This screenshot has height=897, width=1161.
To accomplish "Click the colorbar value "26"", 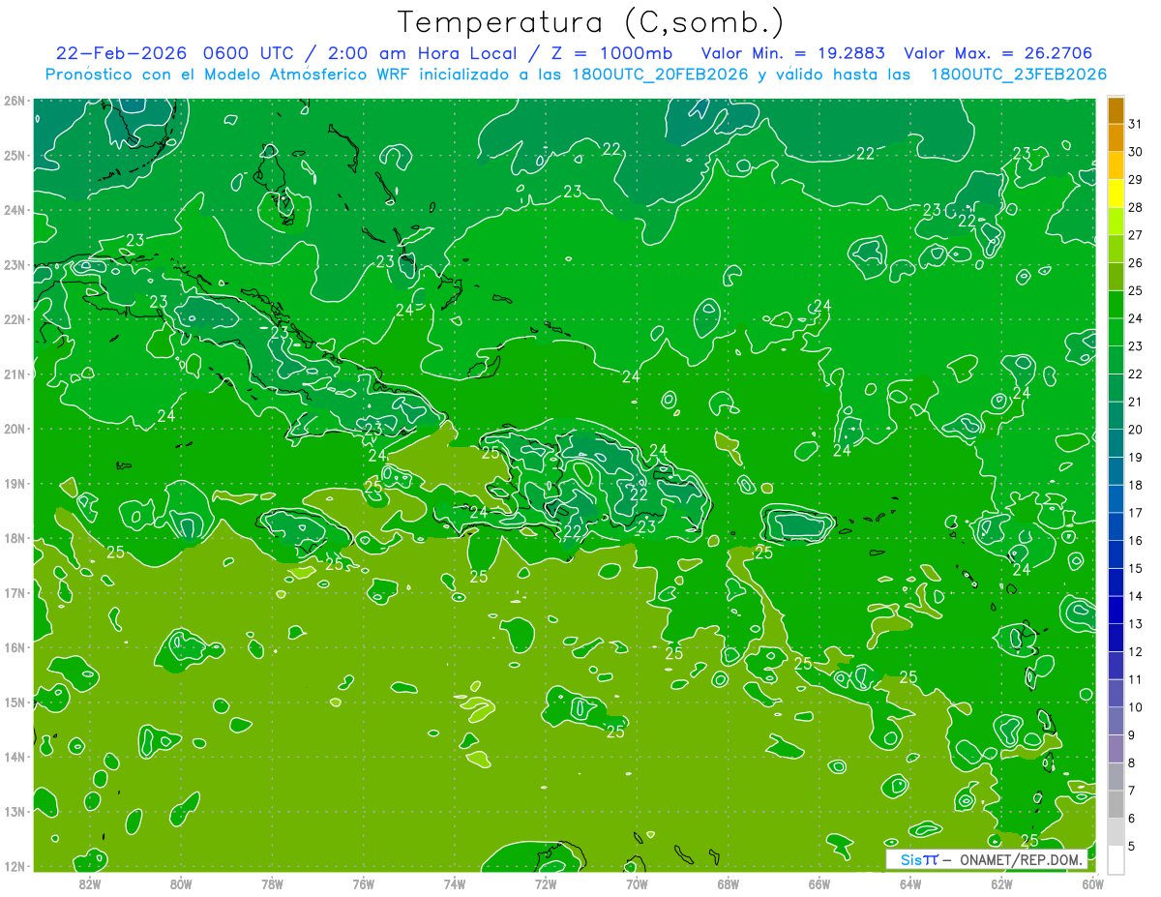I will pos(1136,263).
